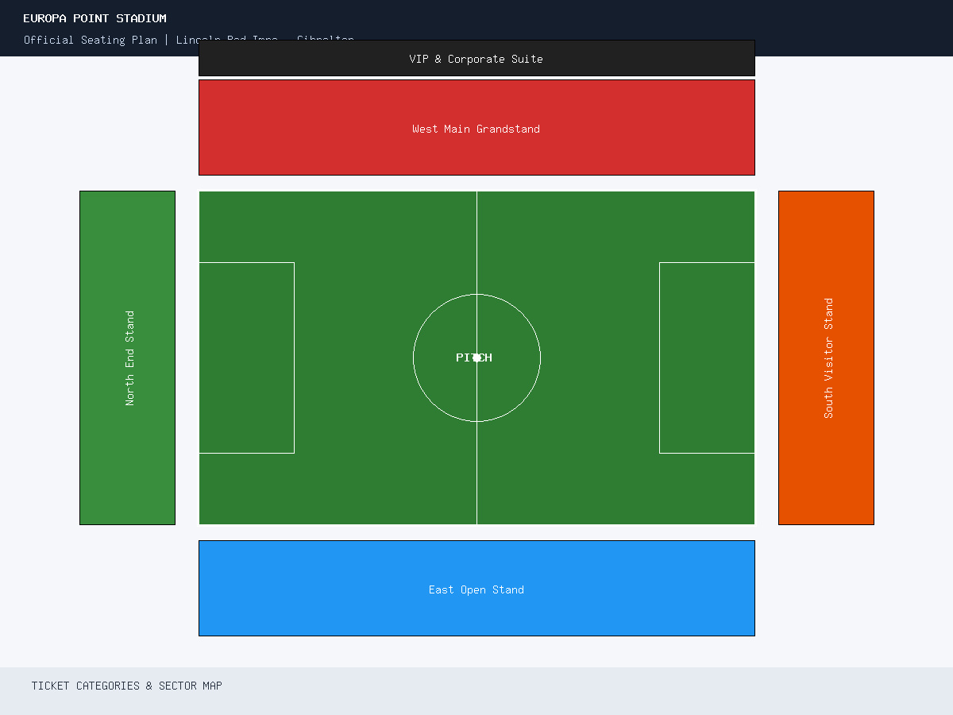Screen dimensions: 953x715
Task: Select the VIP & Corporate Suite section
Action: point(476,58)
